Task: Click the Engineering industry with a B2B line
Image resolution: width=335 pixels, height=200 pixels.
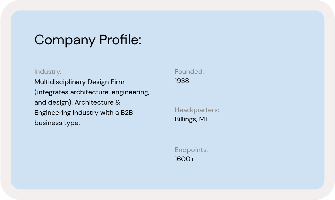Action: pyautogui.click(x=83, y=113)
